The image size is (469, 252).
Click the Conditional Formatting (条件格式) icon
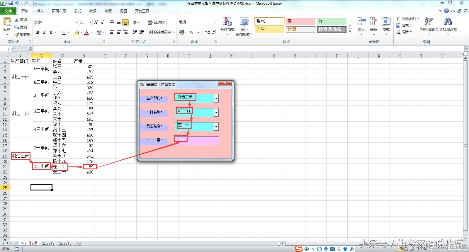(227, 22)
